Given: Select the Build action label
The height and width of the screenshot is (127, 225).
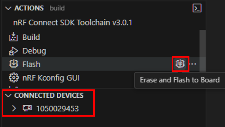Looking at the screenshot, I should click(x=31, y=37).
